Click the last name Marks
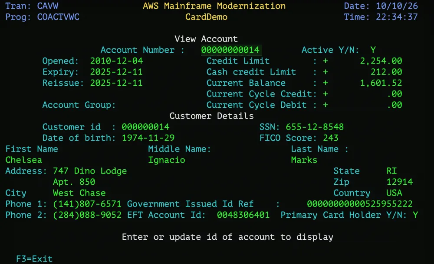This screenshot has width=434, height=264. coord(304,160)
